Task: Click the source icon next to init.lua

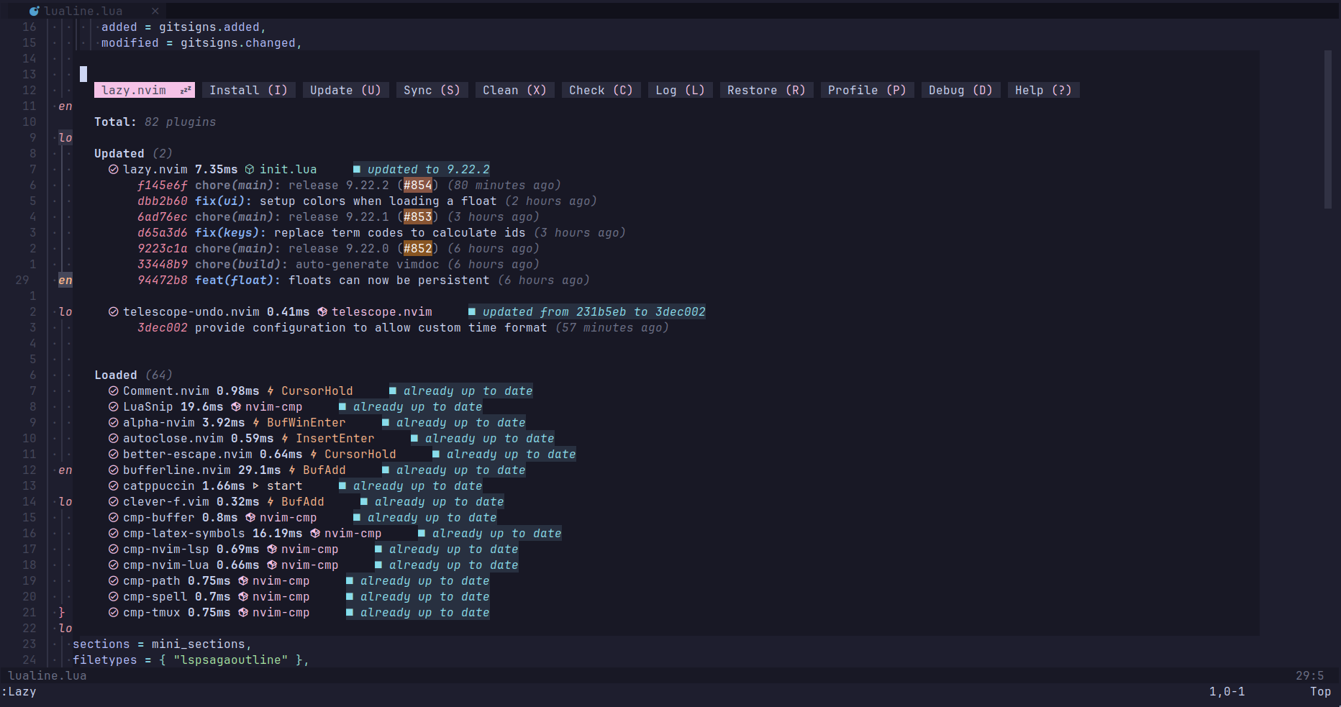Action: click(248, 169)
